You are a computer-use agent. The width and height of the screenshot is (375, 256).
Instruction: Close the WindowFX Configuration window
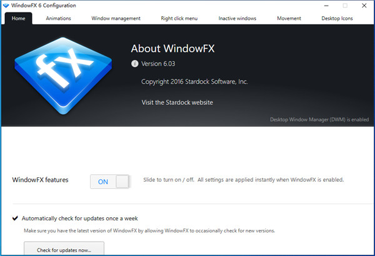click(364, 6)
